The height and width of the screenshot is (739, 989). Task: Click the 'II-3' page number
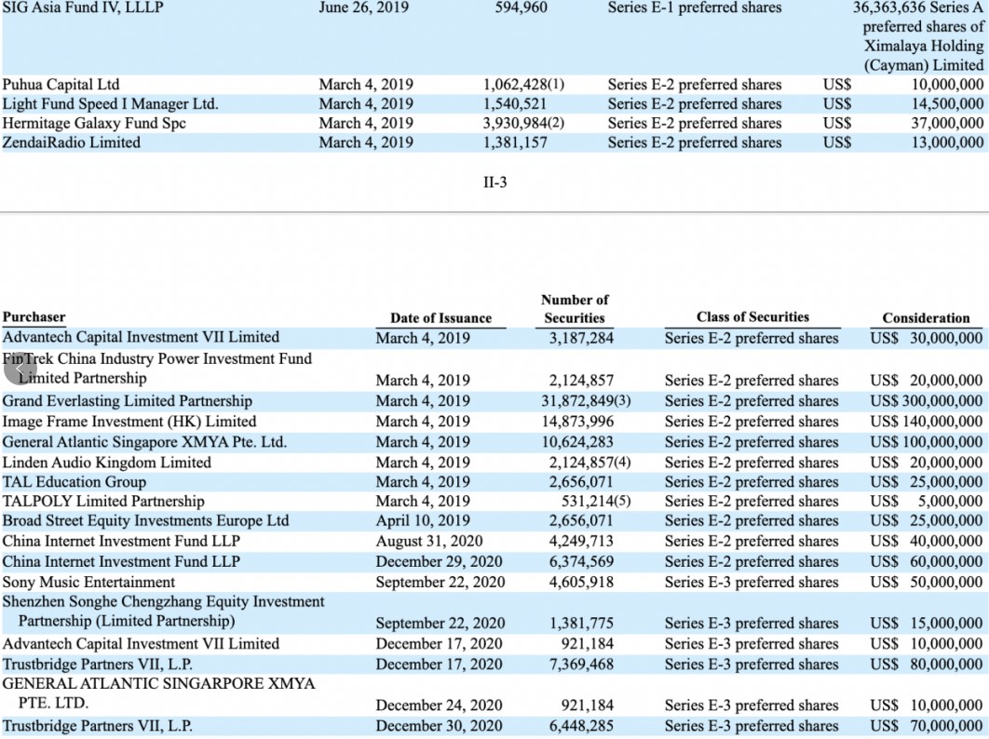click(495, 182)
